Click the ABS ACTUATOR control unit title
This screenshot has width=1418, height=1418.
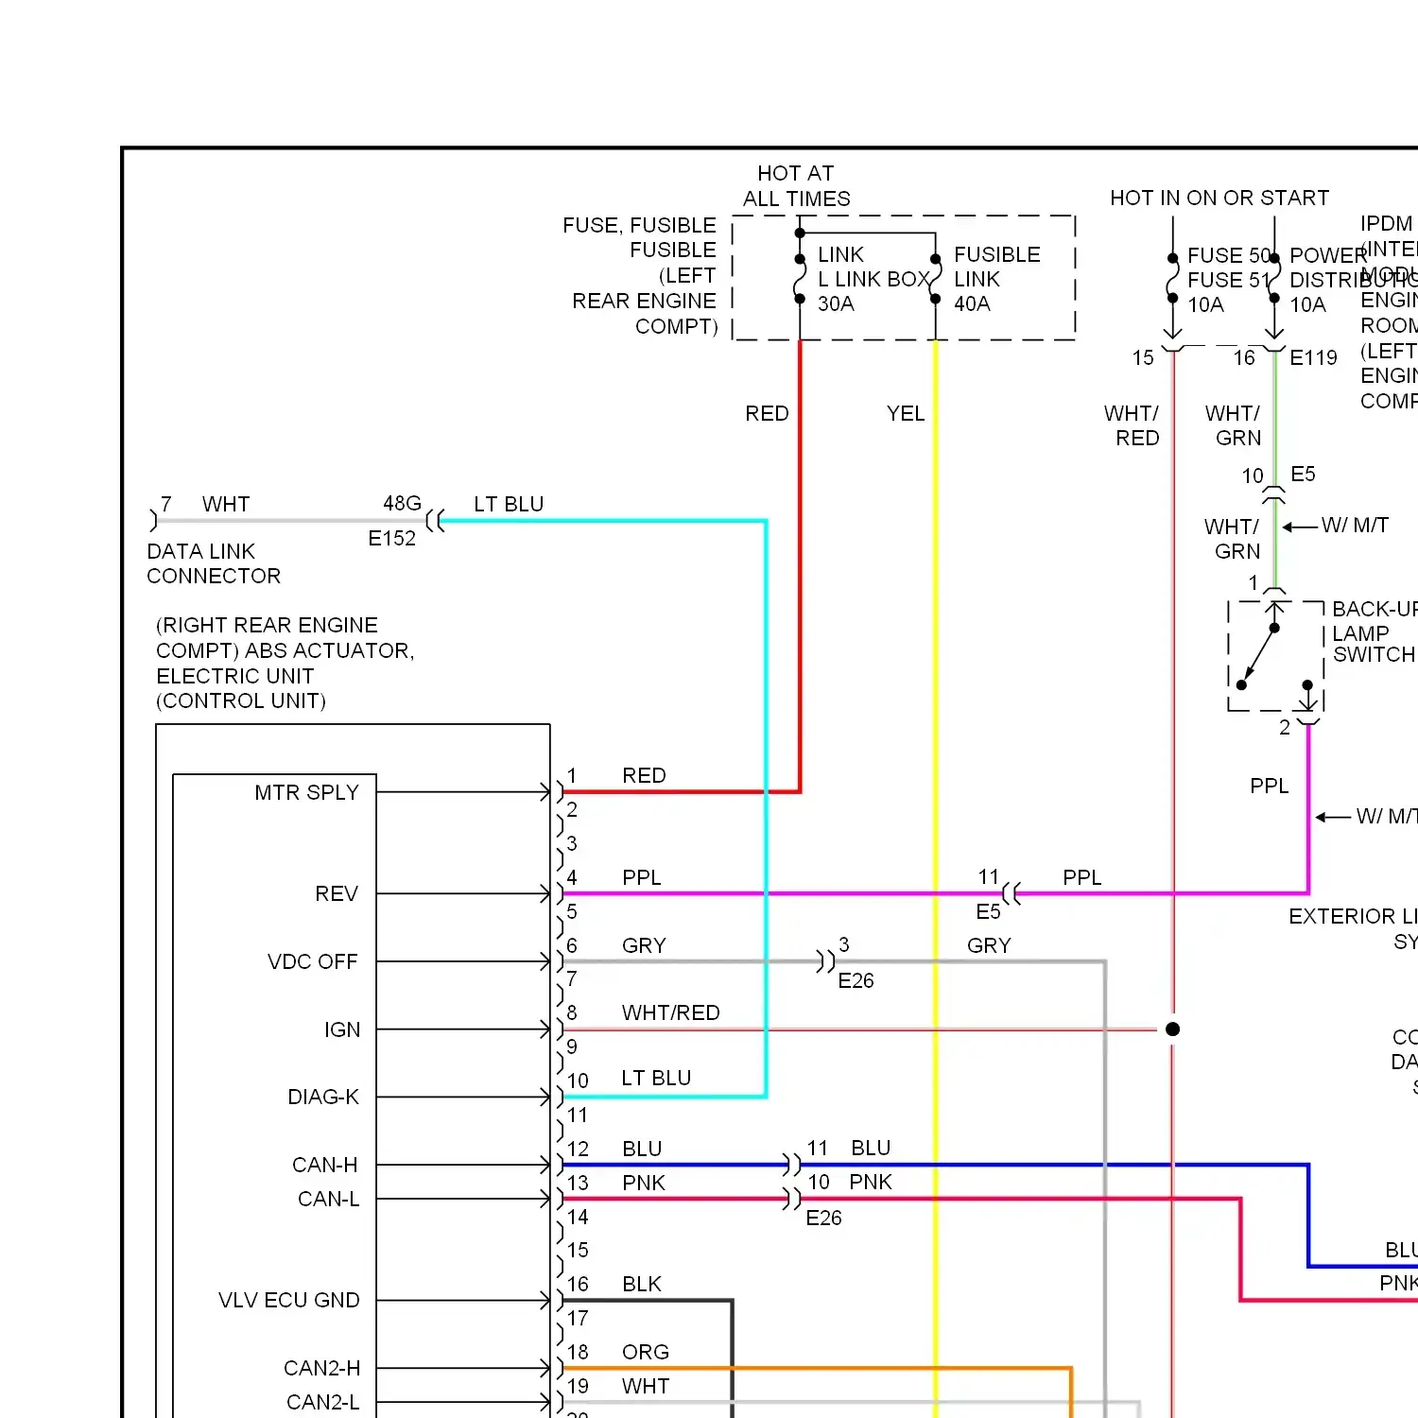tap(285, 663)
